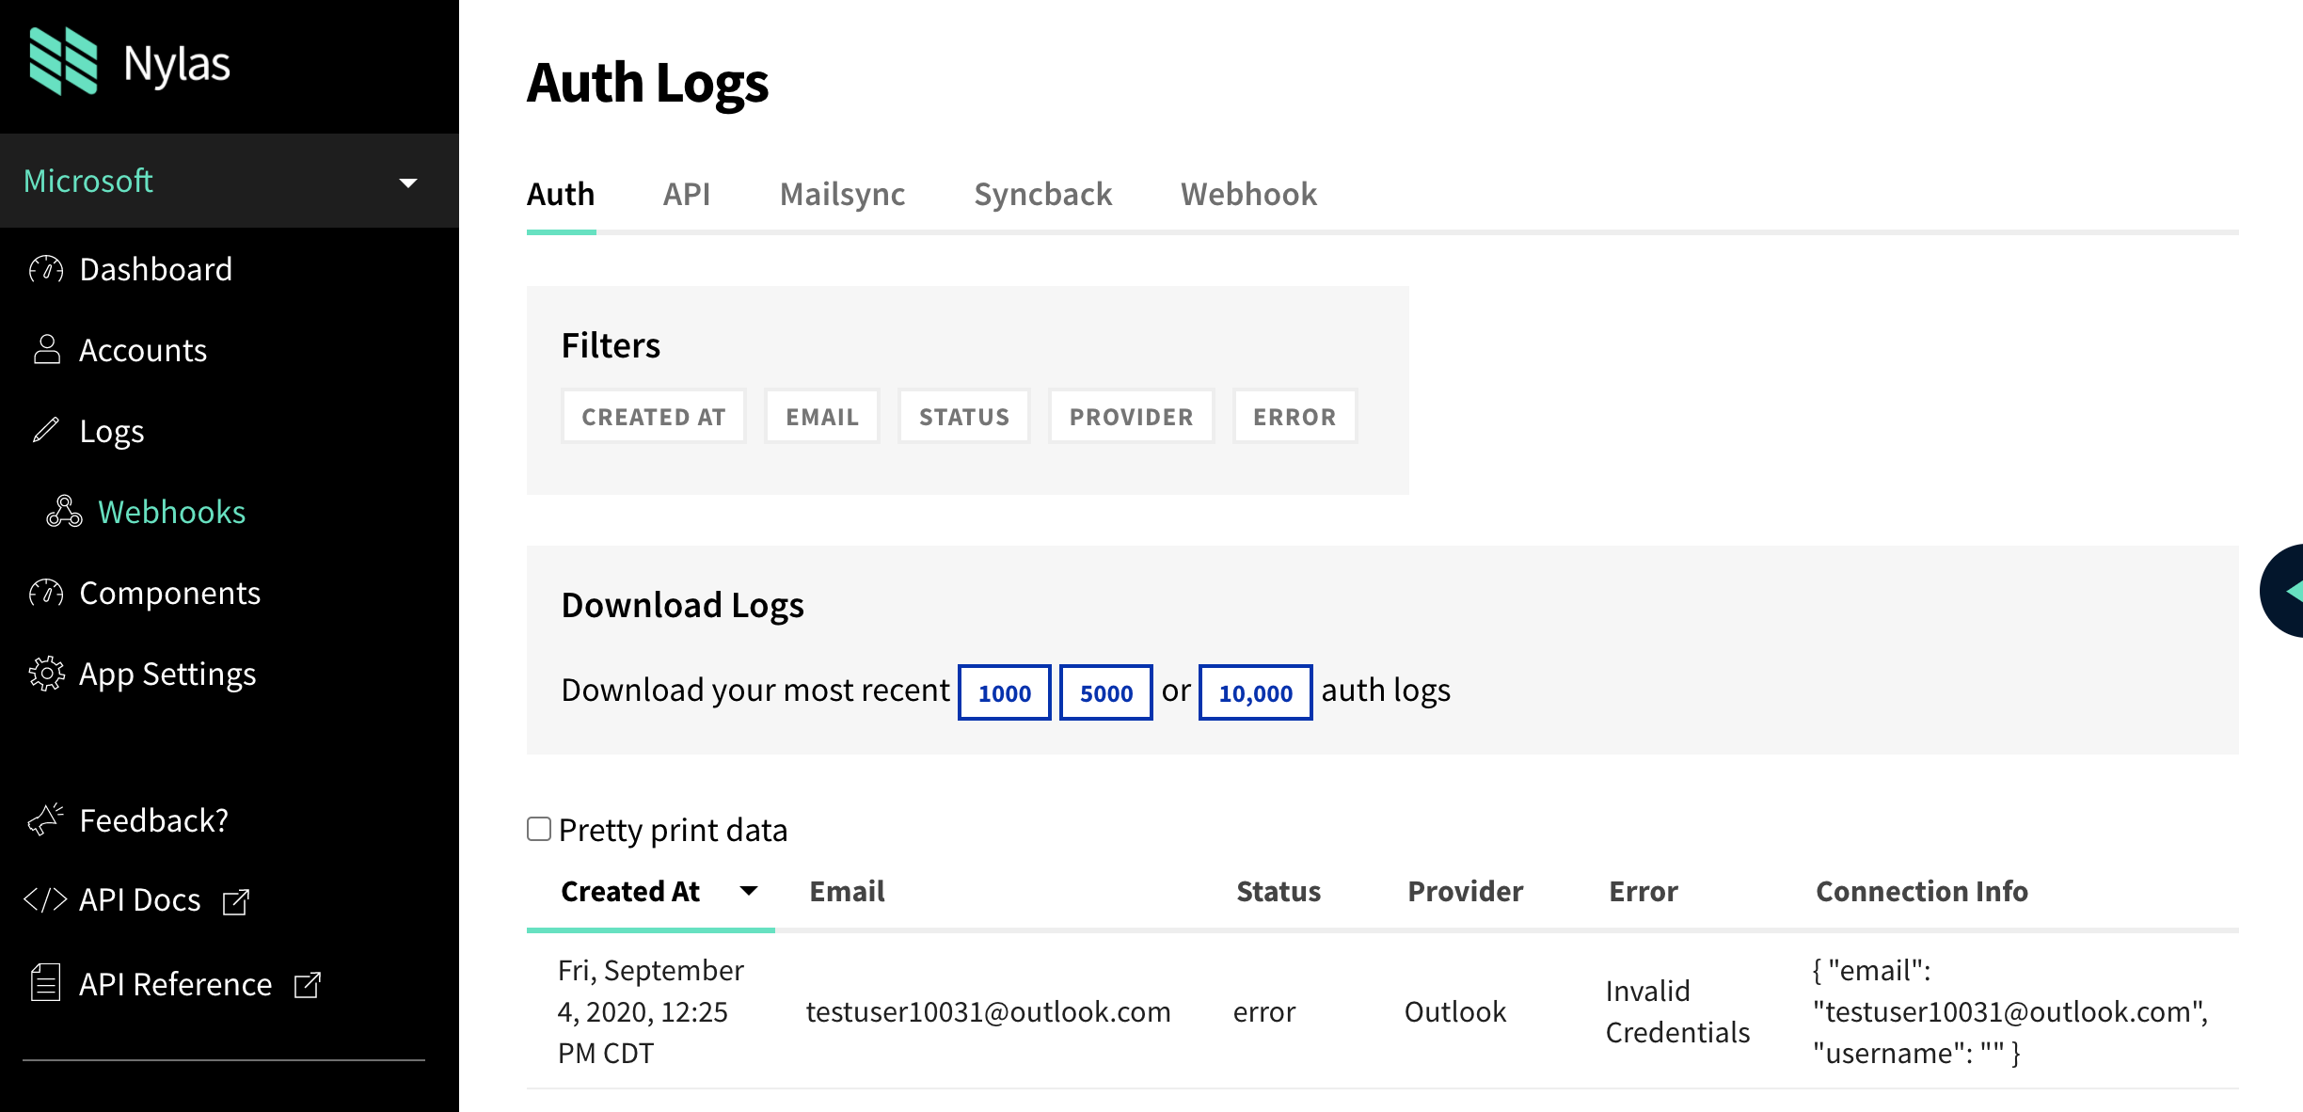The height and width of the screenshot is (1112, 2303).
Task: Click the Nylas logo icon
Action: coord(63,62)
